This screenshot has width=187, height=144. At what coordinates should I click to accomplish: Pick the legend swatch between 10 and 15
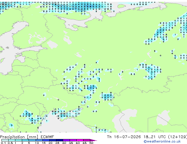[39, 140]
